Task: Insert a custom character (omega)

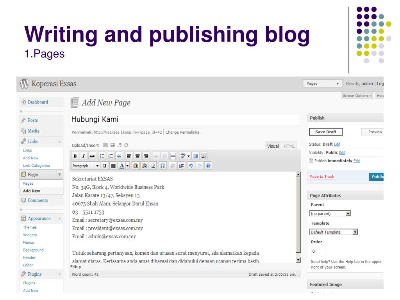Action: (x=162, y=166)
